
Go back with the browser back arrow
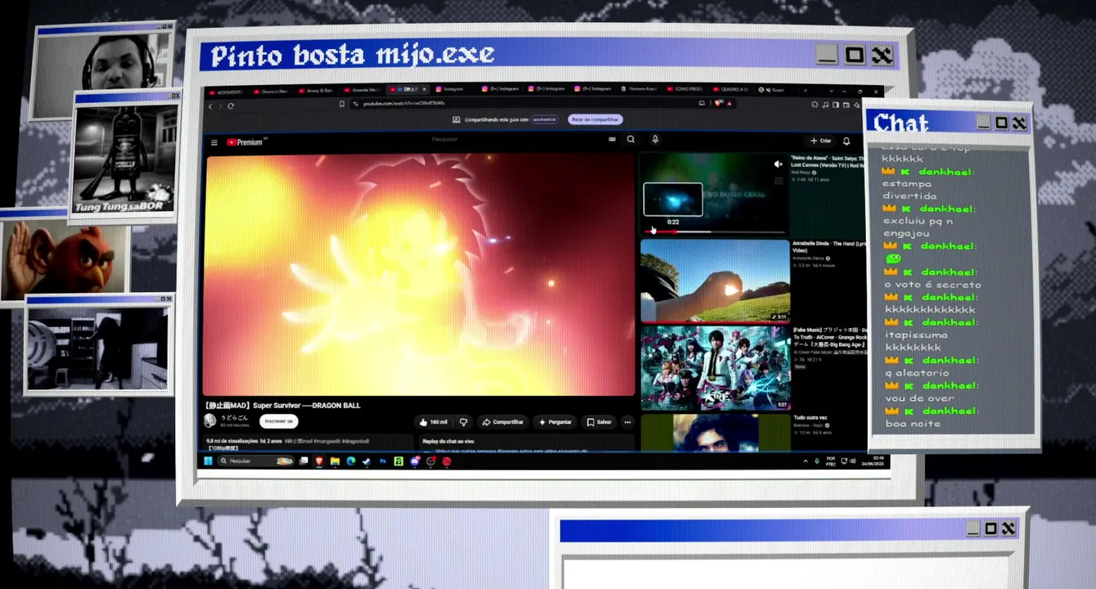[x=210, y=106]
